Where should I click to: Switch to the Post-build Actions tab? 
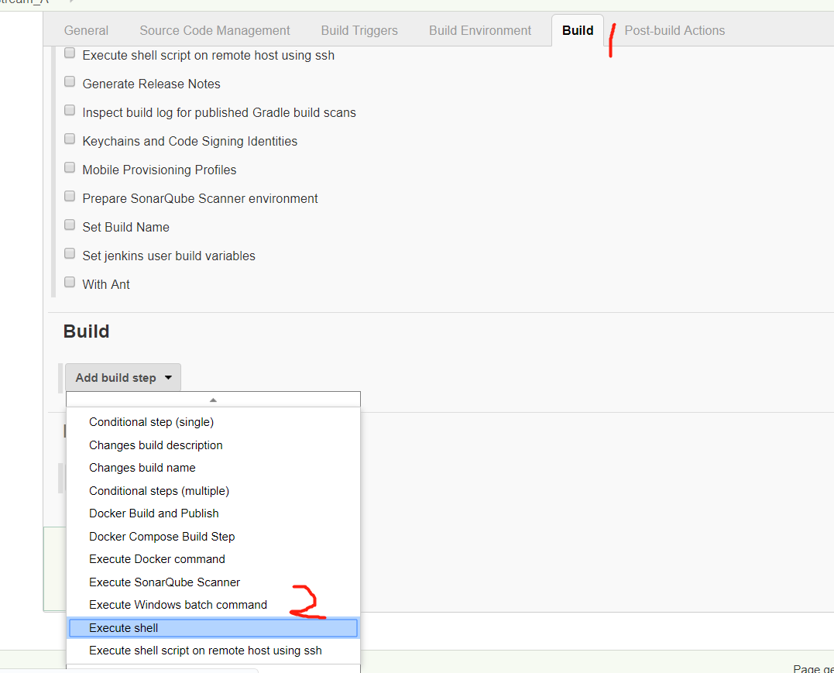click(x=674, y=30)
